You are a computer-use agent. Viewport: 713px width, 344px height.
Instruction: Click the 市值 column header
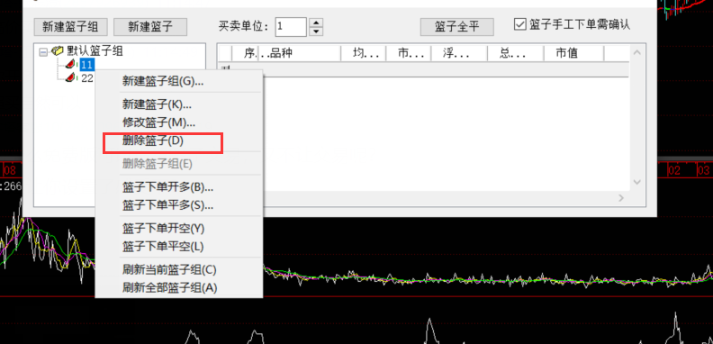573,53
